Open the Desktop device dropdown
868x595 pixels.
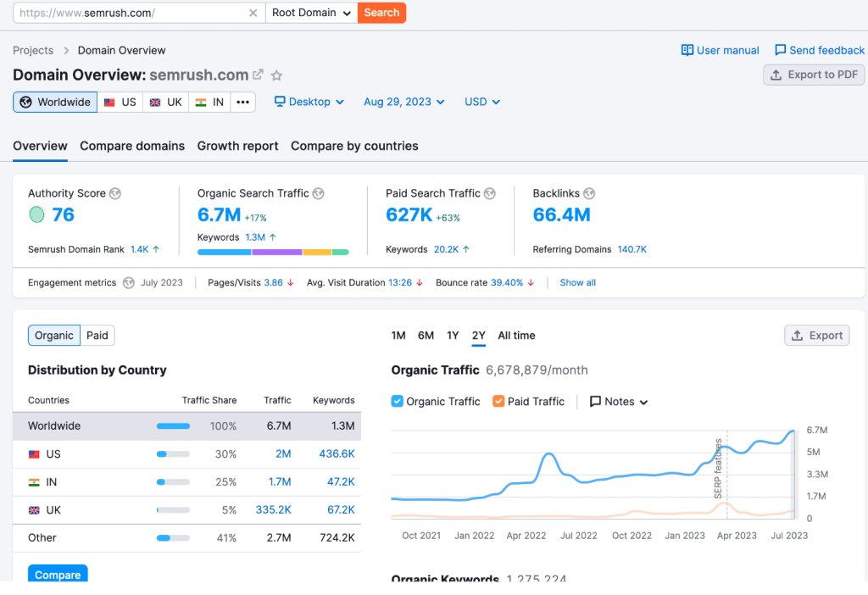(x=309, y=102)
